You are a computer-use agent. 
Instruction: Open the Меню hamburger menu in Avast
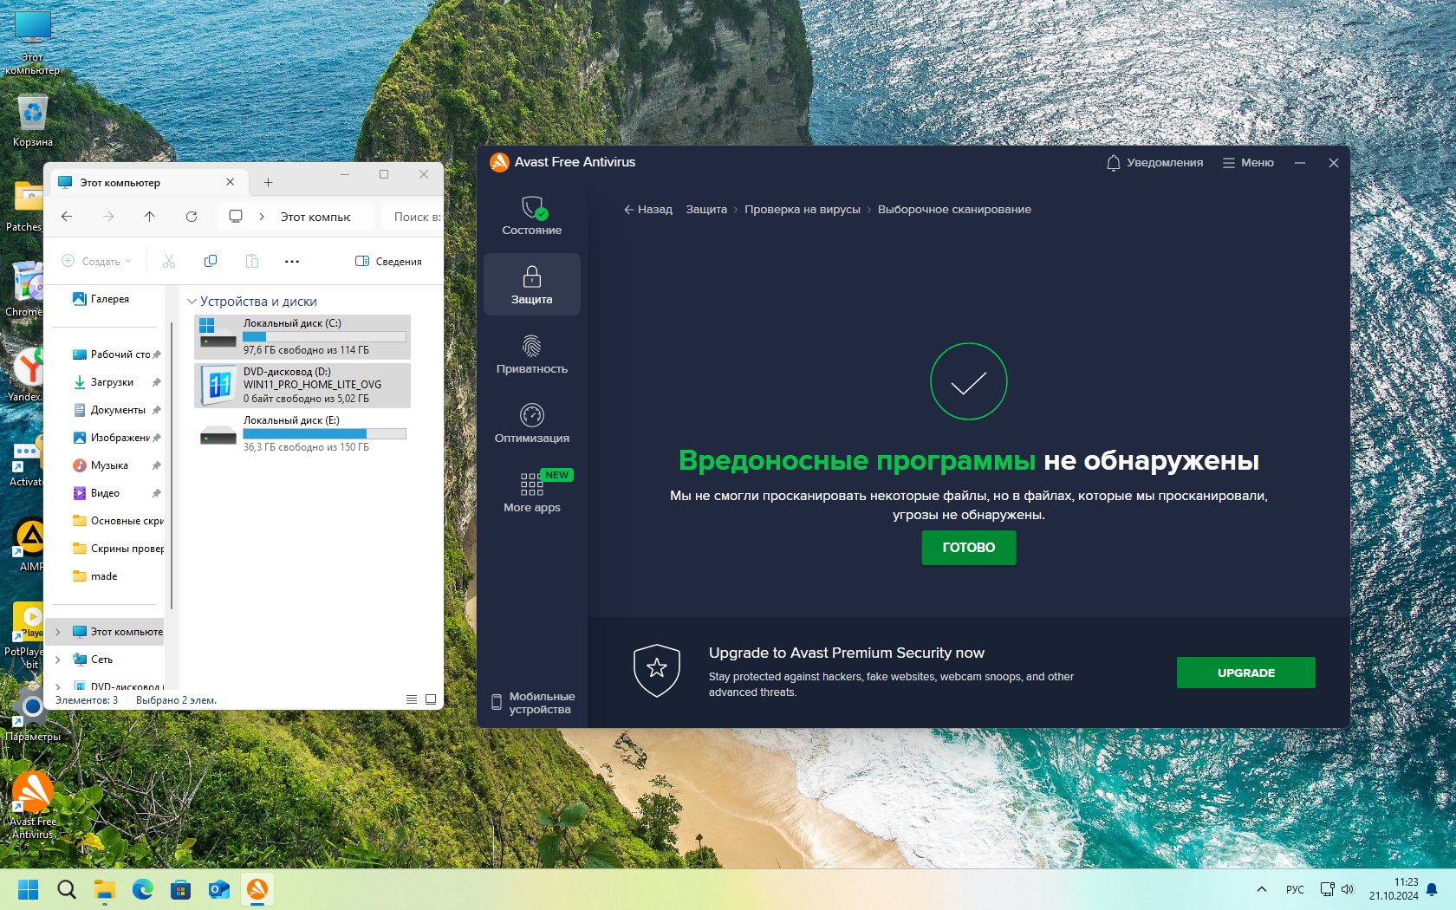(1248, 163)
